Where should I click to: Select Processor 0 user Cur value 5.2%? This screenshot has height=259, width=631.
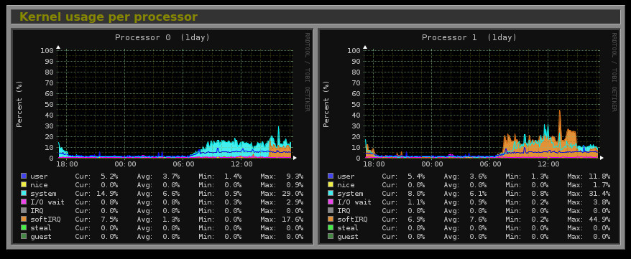(x=109, y=176)
